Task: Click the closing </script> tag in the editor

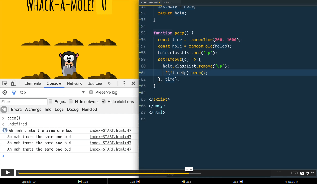Action: pos(159,99)
